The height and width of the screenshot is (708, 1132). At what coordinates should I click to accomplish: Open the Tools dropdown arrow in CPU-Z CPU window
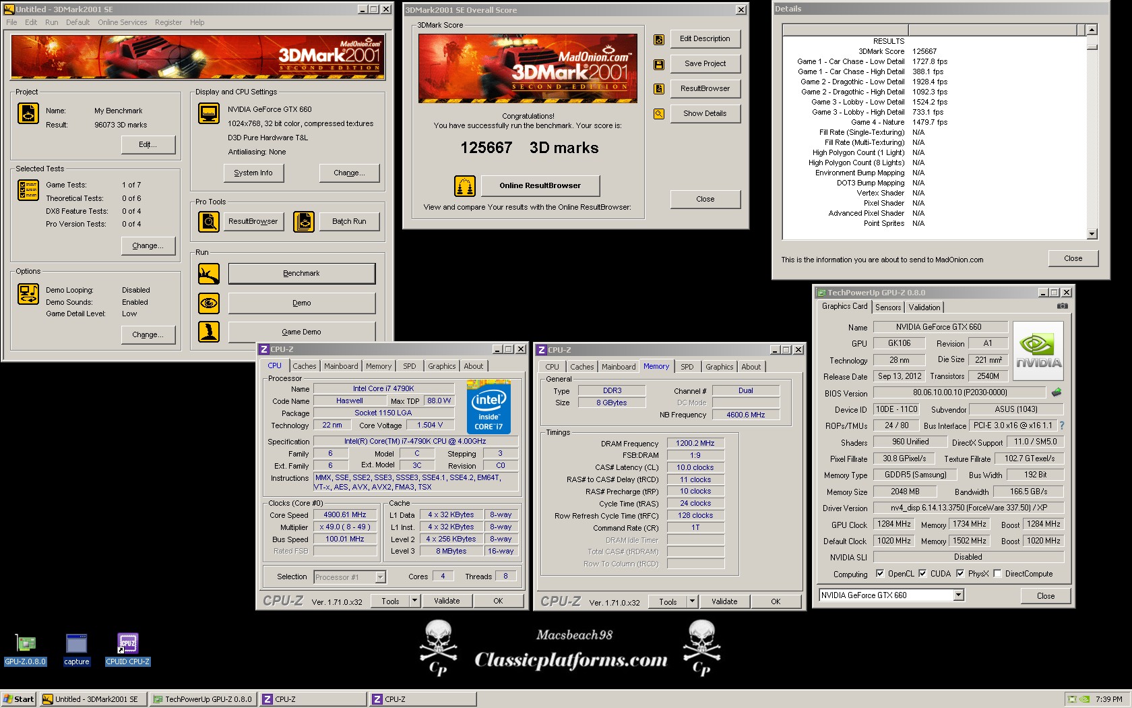(x=414, y=601)
